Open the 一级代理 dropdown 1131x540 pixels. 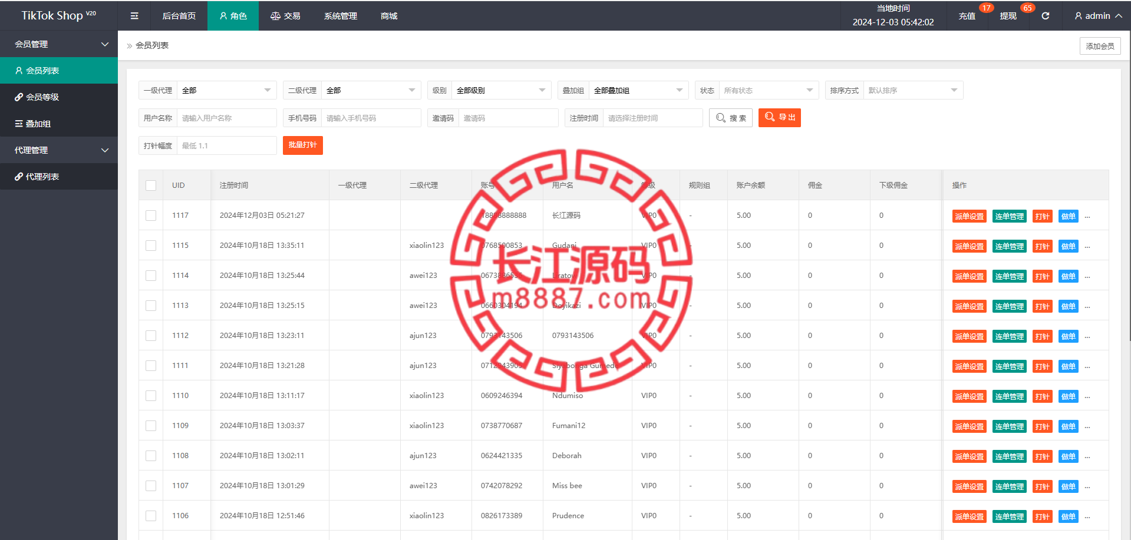click(227, 90)
